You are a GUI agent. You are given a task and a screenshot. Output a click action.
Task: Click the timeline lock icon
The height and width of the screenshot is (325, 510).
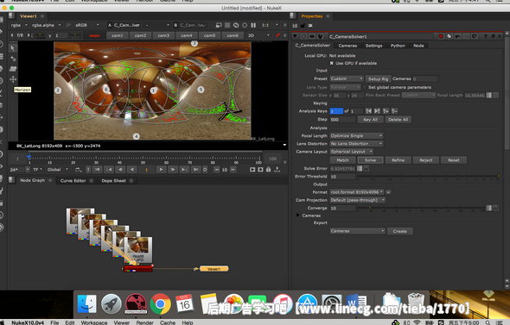point(268,169)
